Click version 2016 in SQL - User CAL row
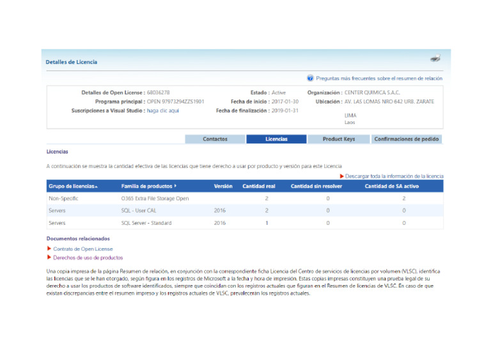Screen dimensions: 491x347 tap(220, 211)
